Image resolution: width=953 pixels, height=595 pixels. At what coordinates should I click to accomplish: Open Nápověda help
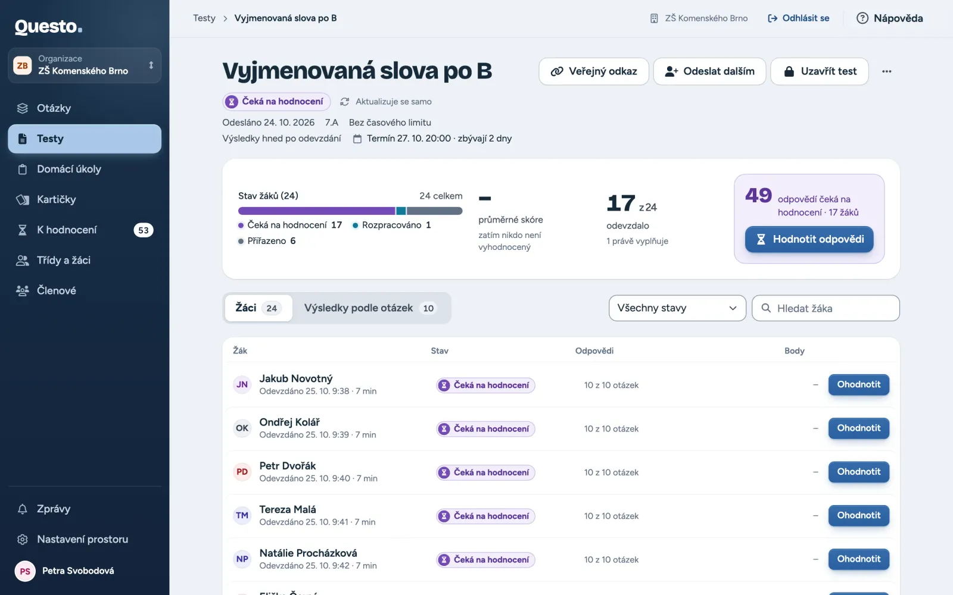890,18
